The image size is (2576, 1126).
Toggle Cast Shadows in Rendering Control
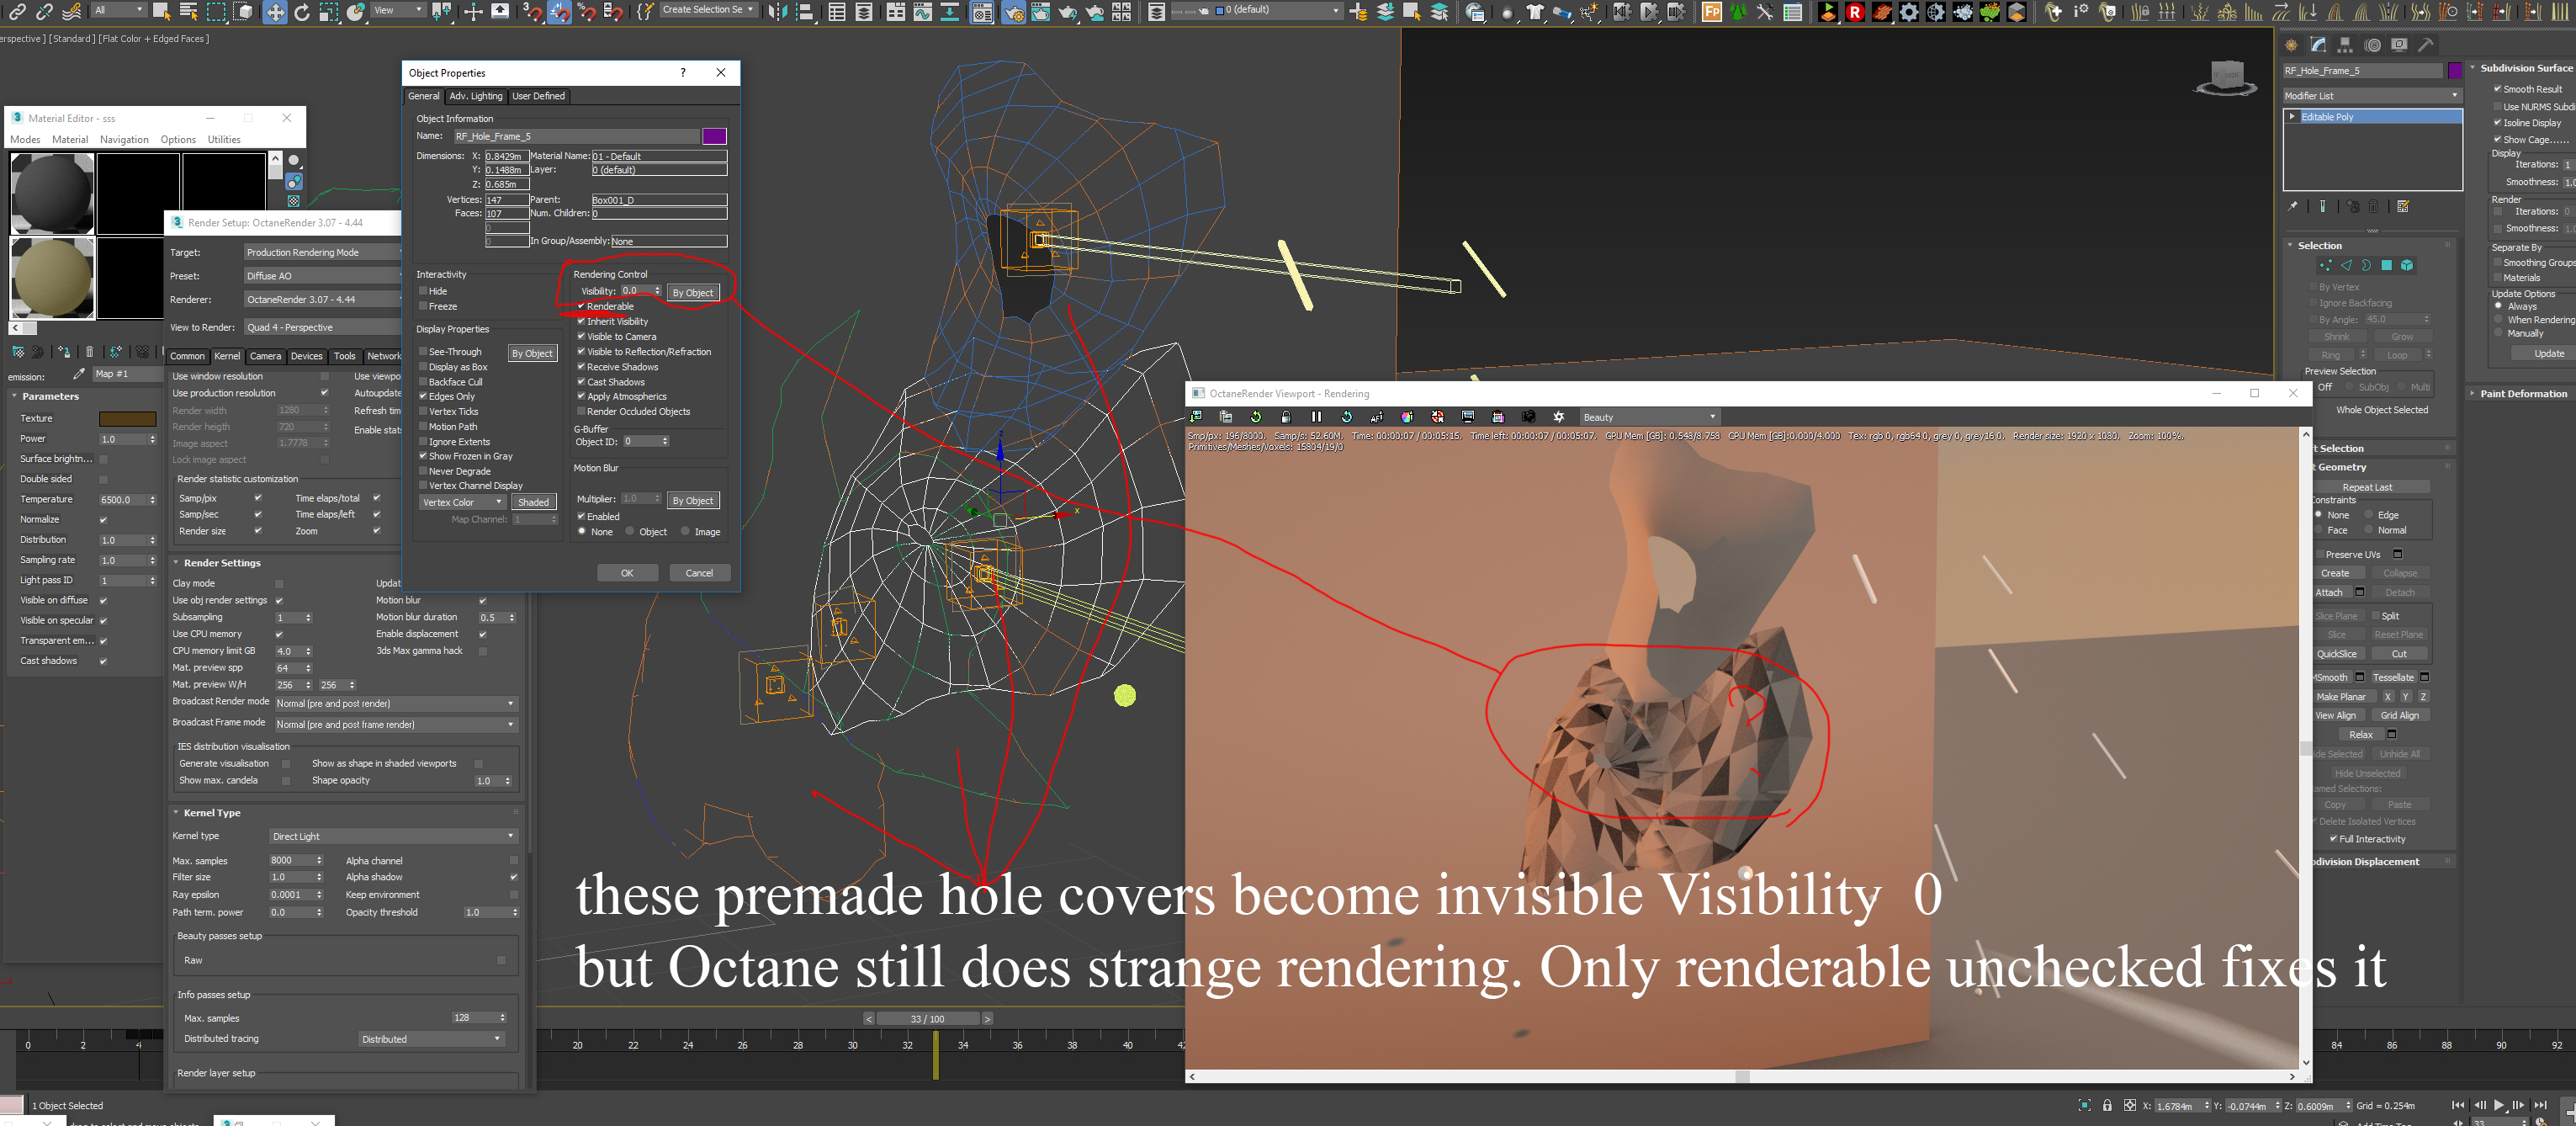click(581, 382)
